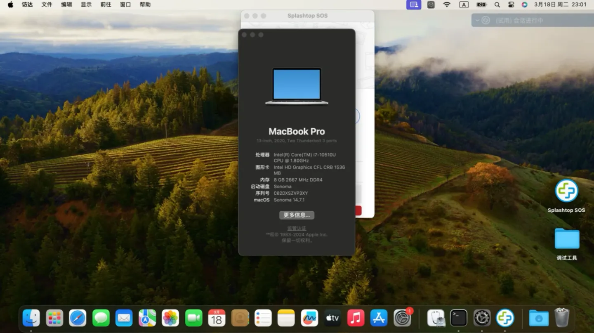The width and height of the screenshot is (594, 333).
Task: Expand the session banner chevron
Action: click(x=477, y=20)
